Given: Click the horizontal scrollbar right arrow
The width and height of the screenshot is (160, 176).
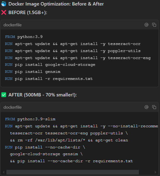Looking at the screenshot, I should [155, 172].
